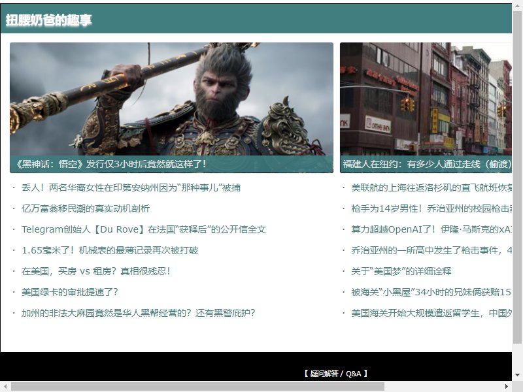Image resolution: width=523 pixels, height=392 pixels.
Task: Click the horizontal scrollbar right arrow
Action: pos(507,387)
